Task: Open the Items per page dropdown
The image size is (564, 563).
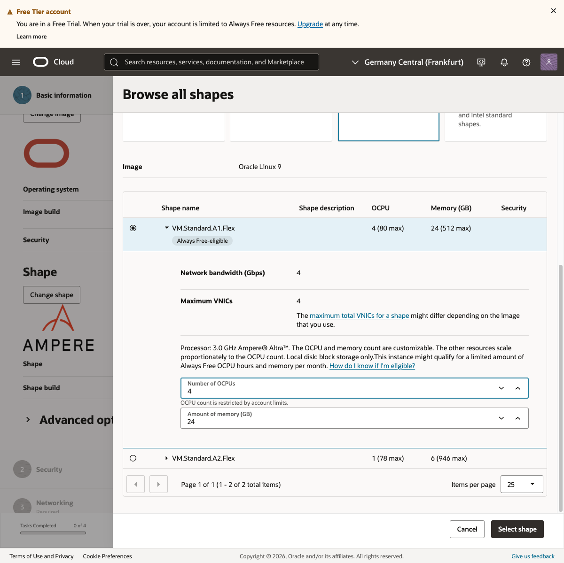Action: click(522, 484)
